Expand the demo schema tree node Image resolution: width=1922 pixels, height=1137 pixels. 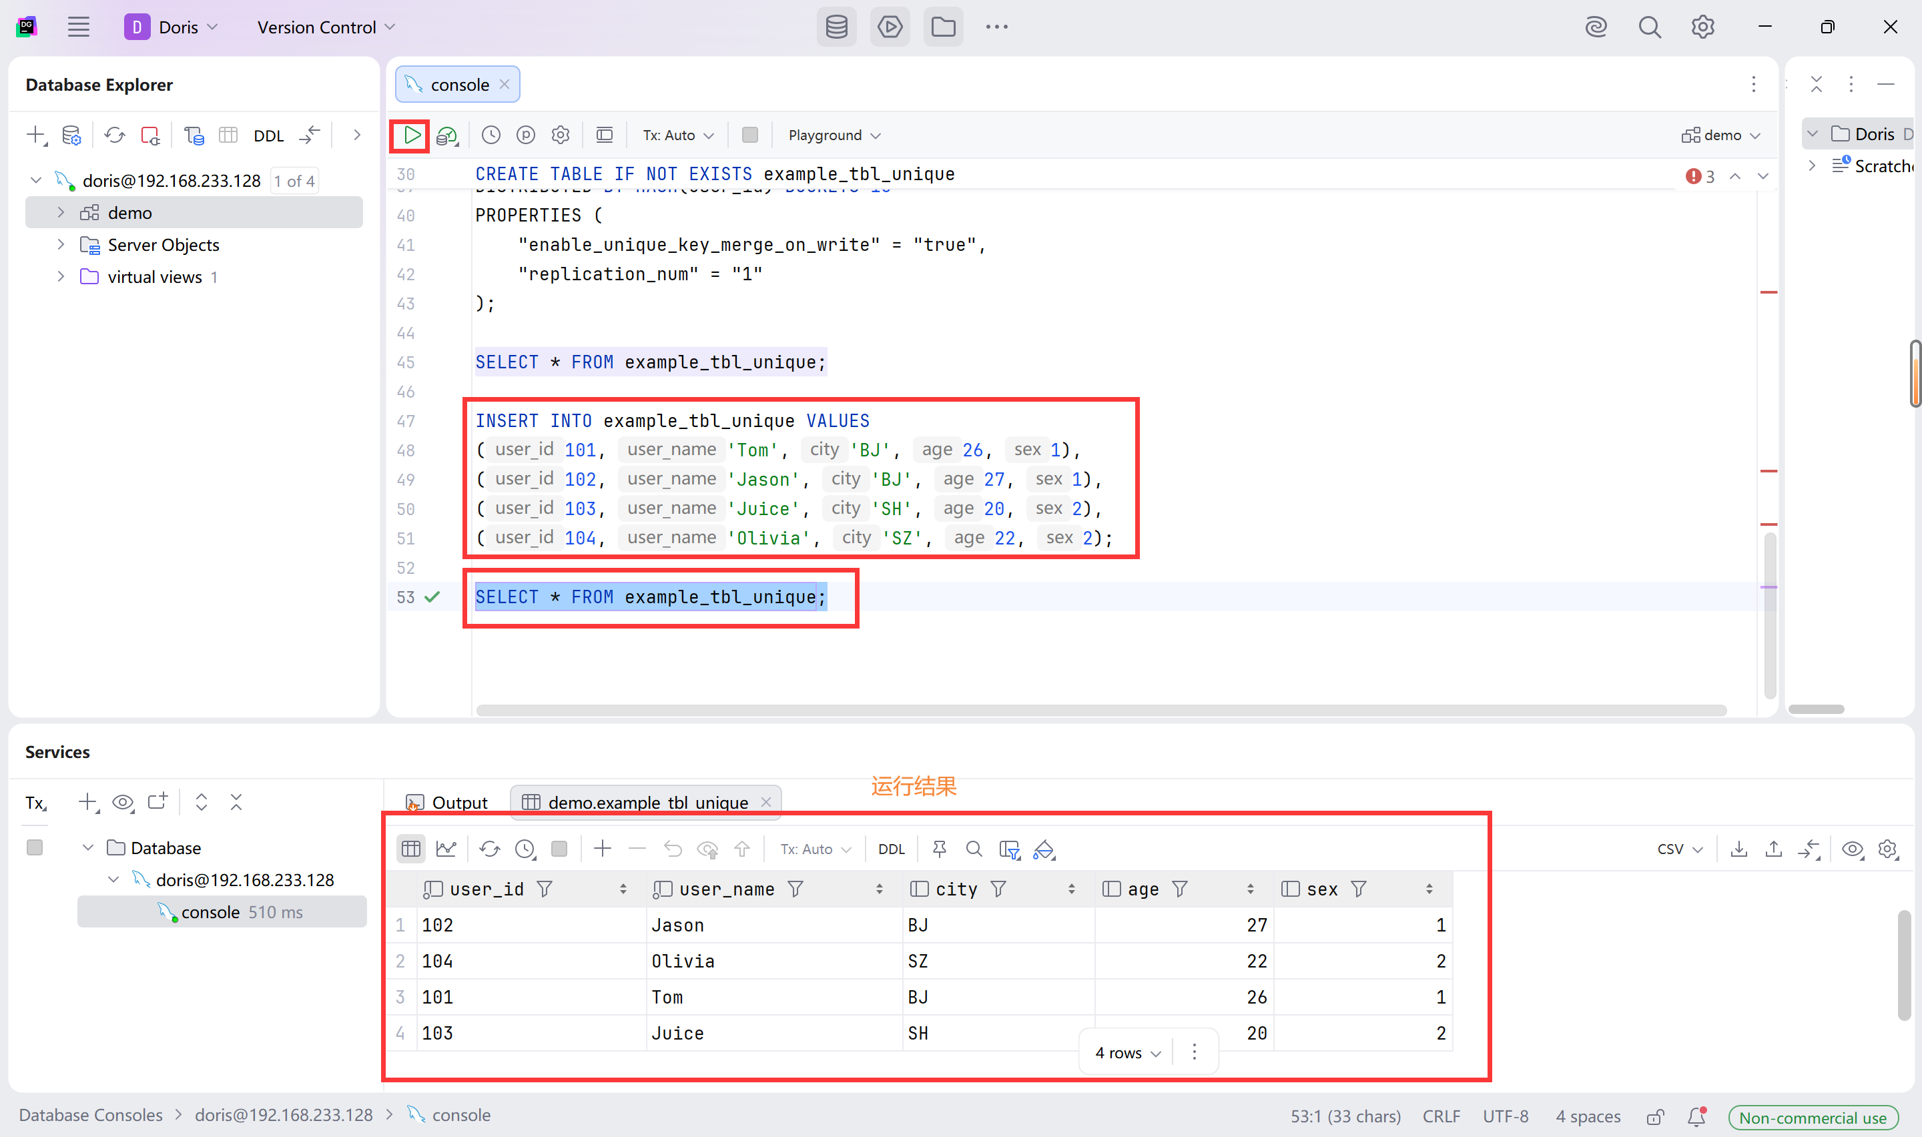coord(61,213)
